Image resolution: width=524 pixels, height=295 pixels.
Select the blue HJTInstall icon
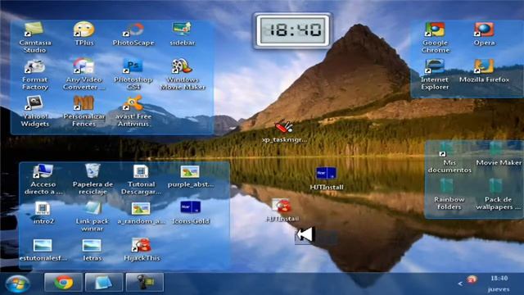[326, 178]
